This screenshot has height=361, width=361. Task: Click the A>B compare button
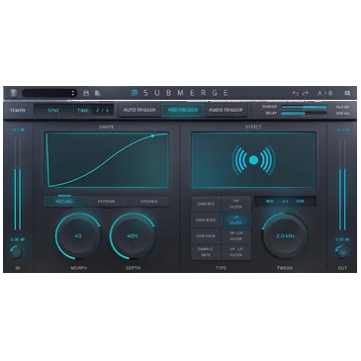tap(324, 93)
